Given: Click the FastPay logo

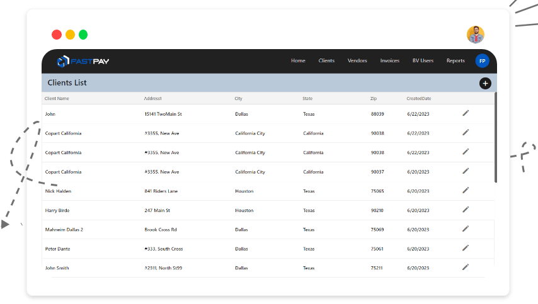Looking at the screenshot, I should [83, 61].
